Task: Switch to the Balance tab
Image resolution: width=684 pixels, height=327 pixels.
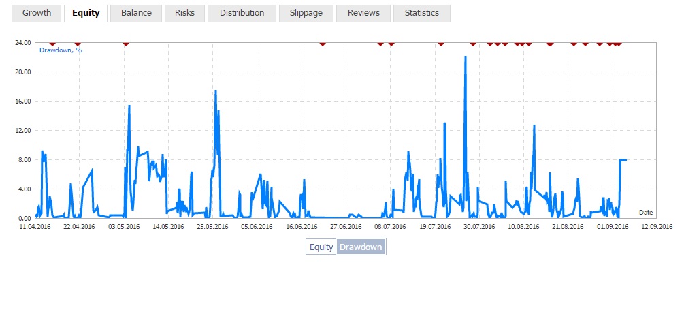Action: 136,13
